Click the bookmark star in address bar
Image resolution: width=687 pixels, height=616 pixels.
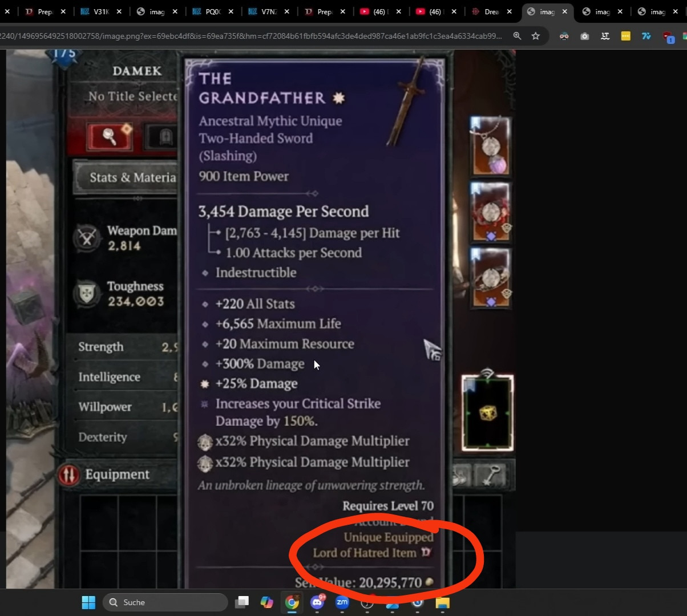click(535, 36)
